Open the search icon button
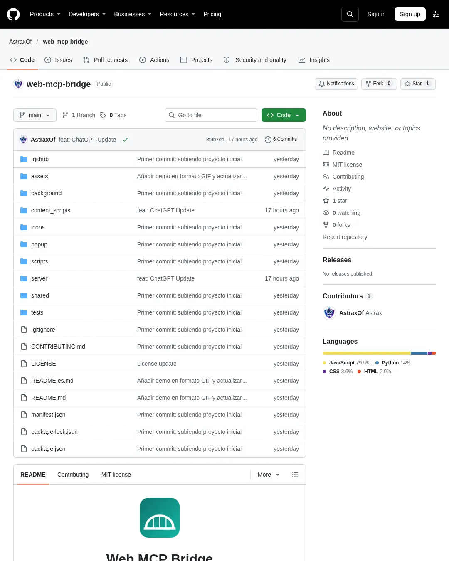Viewport: 449px width, 561px height. (x=350, y=14)
